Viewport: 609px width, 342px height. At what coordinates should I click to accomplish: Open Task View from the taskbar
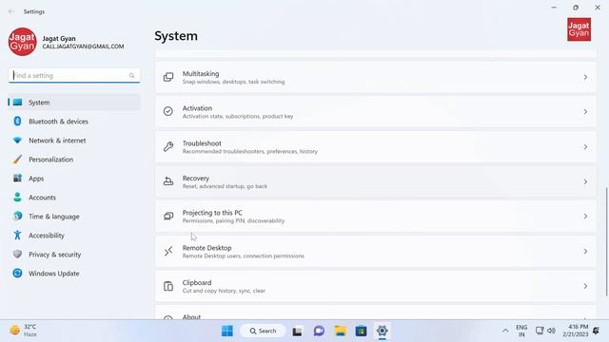point(297,332)
